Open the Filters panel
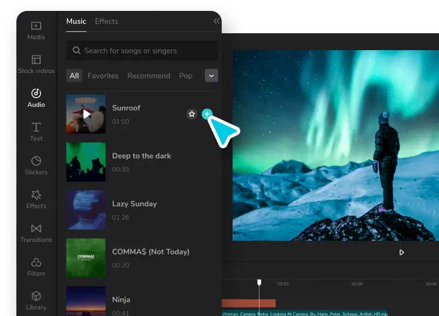This screenshot has width=439, height=316. pos(36,267)
